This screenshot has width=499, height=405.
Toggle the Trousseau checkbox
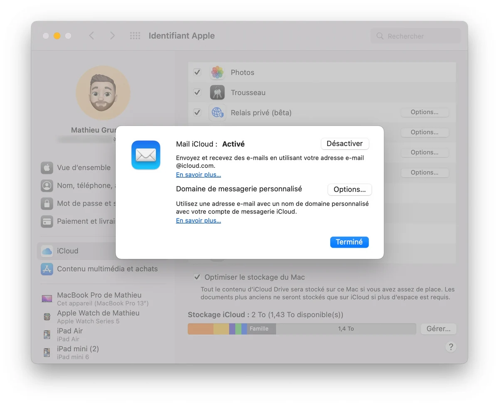click(x=197, y=92)
